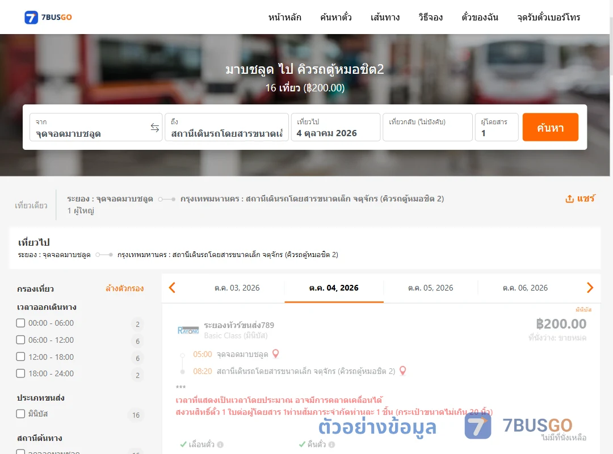Click the สถานีต้นทาง filter heading
Image resolution: width=613 pixels, height=454 pixels.
tap(40, 438)
